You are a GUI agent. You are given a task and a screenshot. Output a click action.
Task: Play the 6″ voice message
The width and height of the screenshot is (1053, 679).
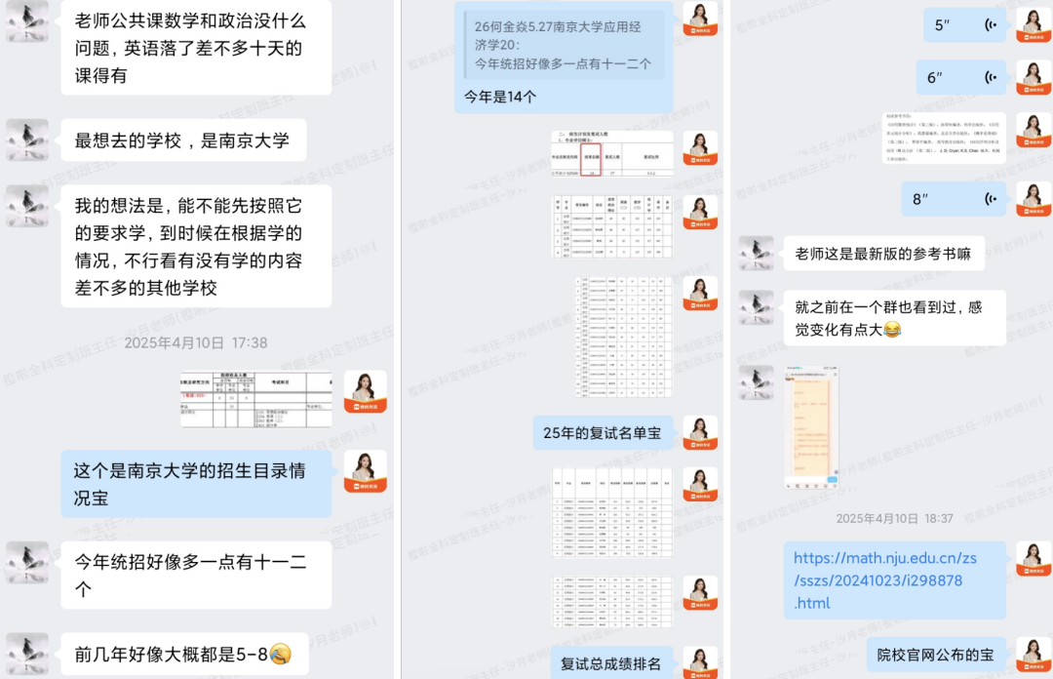coord(961,77)
